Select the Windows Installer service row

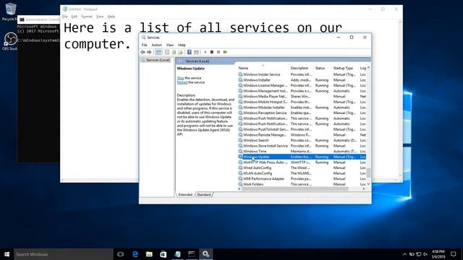[302, 80]
